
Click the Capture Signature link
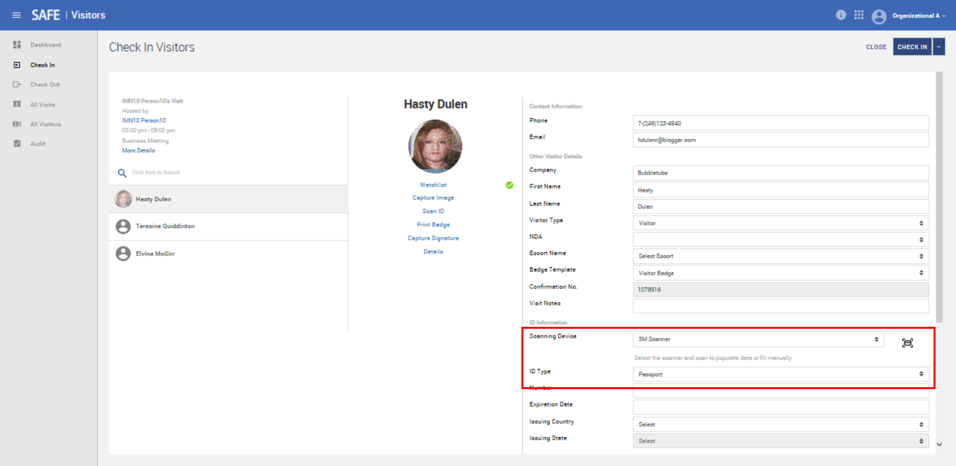pyautogui.click(x=433, y=238)
